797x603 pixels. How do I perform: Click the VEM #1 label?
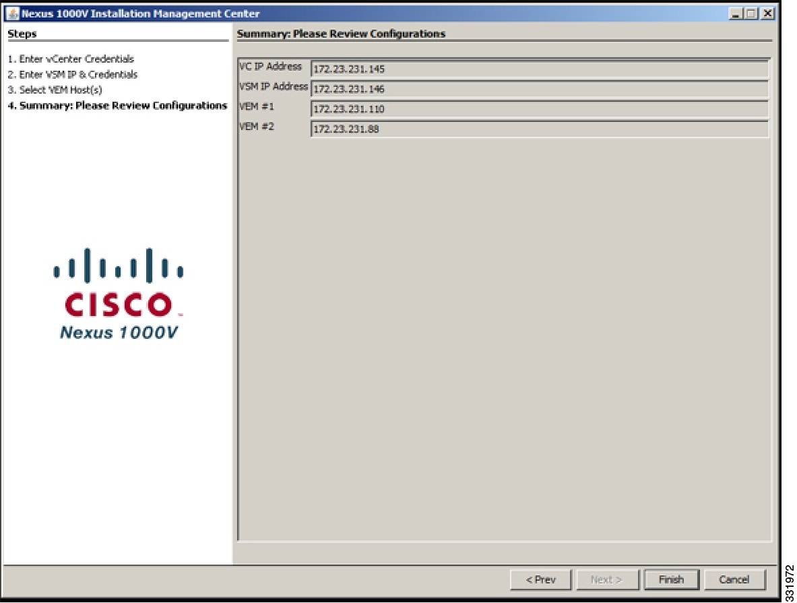point(257,106)
